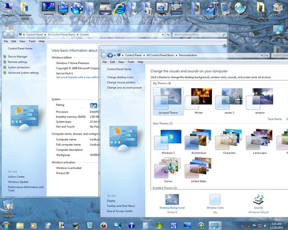Open Tools menu in System window

(32, 41)
